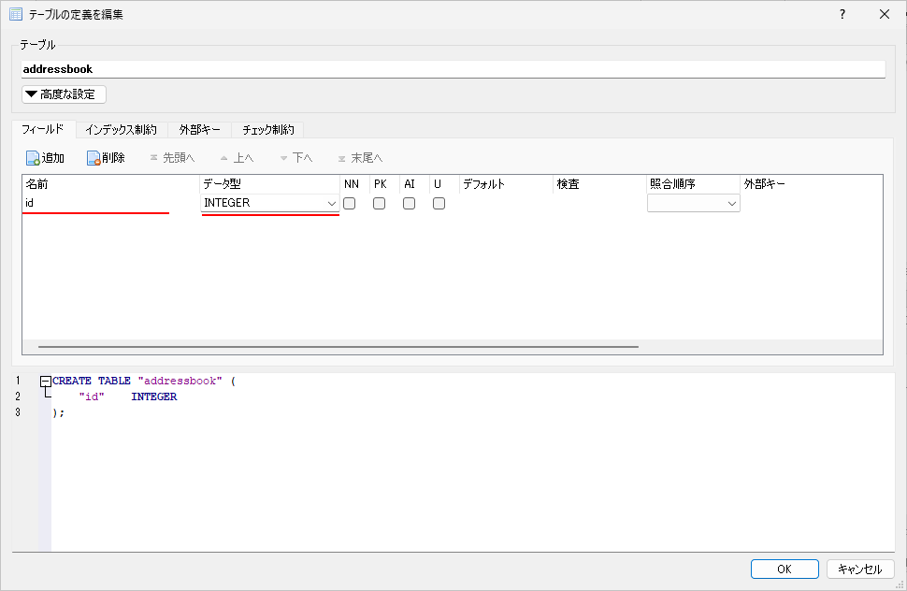907x591 pixels.
Task: Click the 削除 (delete field) icon
Action: pyautogui.click(x=94, y=158)
